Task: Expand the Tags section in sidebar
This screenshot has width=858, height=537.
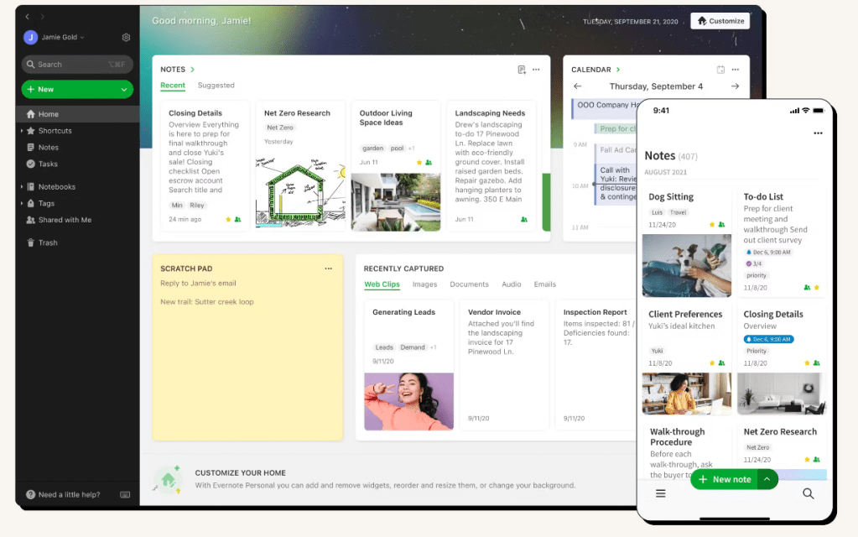Action: point(22,203)
